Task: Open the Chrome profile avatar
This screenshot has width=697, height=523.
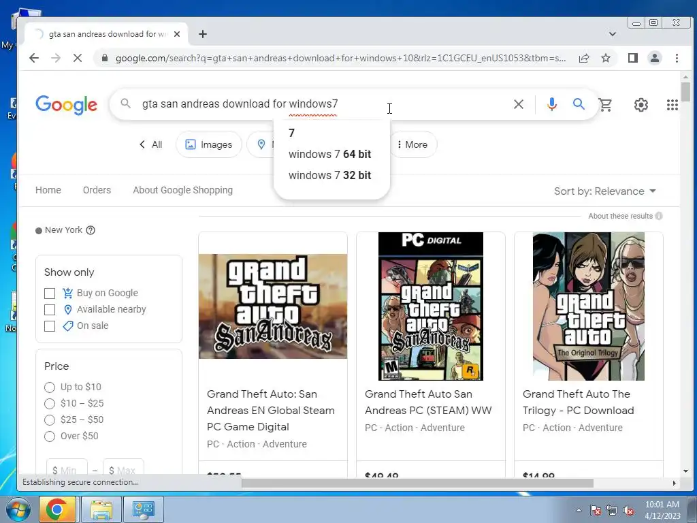Action: coord(655,58)
